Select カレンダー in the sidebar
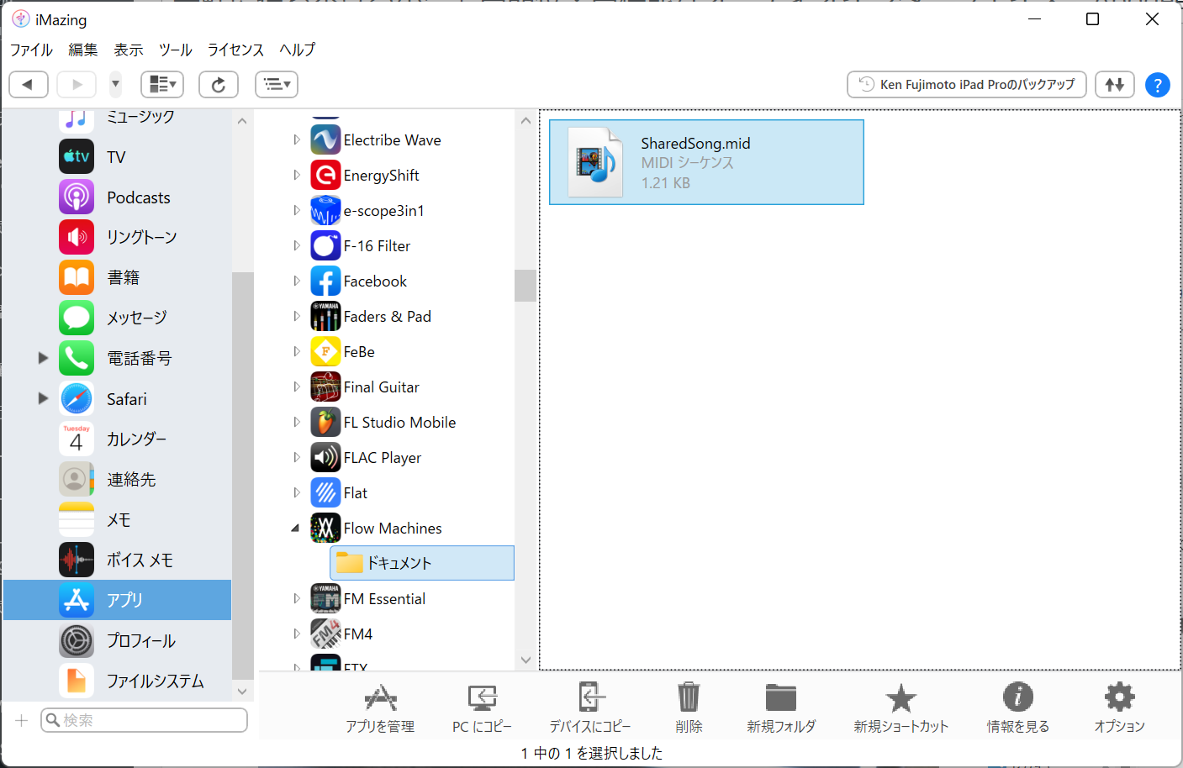The width and height of the screenshot is (1183, 768). tap(117, 439)
